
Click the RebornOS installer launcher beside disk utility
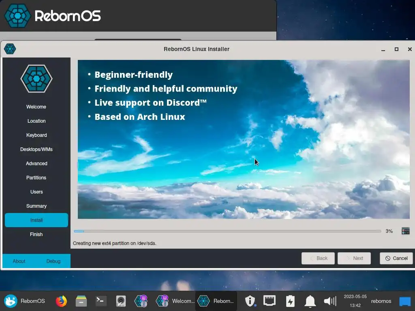pos(141,301)
